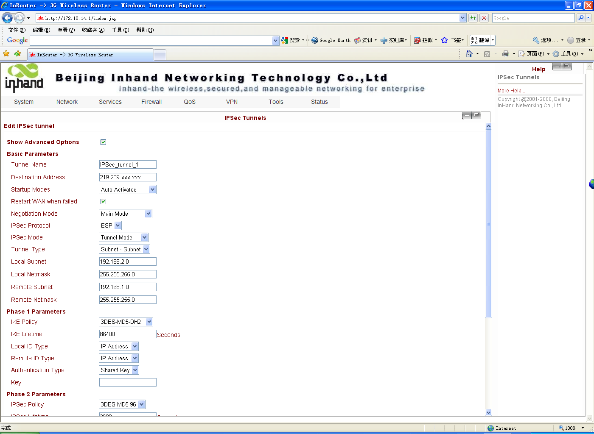This screenshot has width=594, height=434.
Task: Click the More Help link
Action: click(511, 91)
